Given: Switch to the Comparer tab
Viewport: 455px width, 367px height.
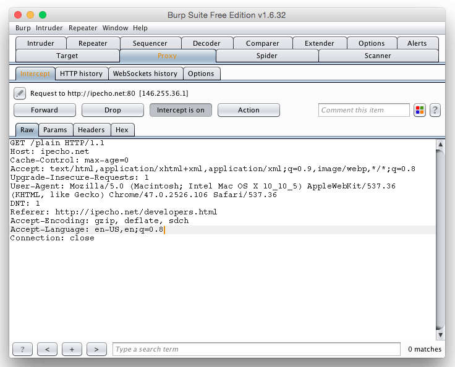Looking at the screenshot, I should [262, 43].
